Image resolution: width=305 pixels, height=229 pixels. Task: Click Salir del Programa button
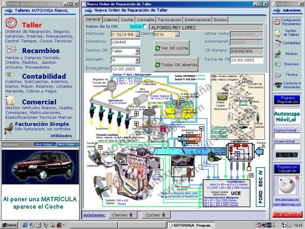point(287,214)
